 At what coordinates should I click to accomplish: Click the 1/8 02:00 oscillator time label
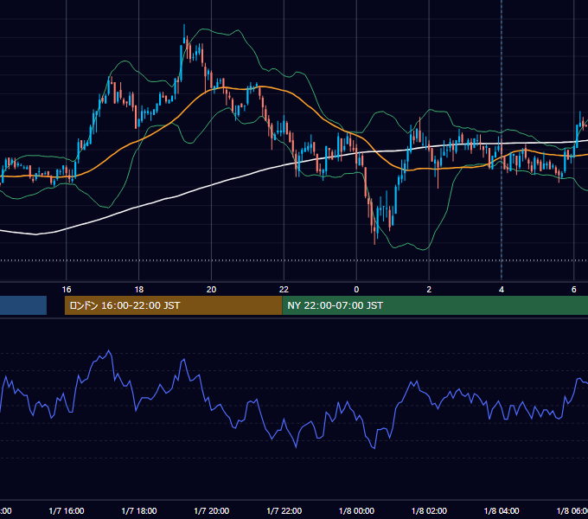point(429,510)
